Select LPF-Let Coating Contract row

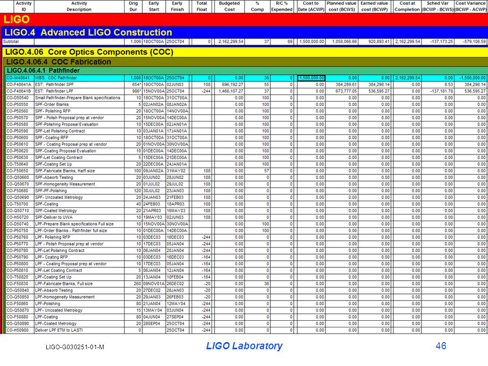247,270
